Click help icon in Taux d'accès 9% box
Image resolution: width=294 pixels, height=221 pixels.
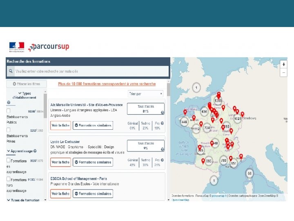tap(163, 149)
